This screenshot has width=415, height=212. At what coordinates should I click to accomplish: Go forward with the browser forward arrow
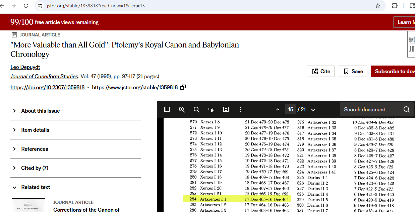pos(13,6)
